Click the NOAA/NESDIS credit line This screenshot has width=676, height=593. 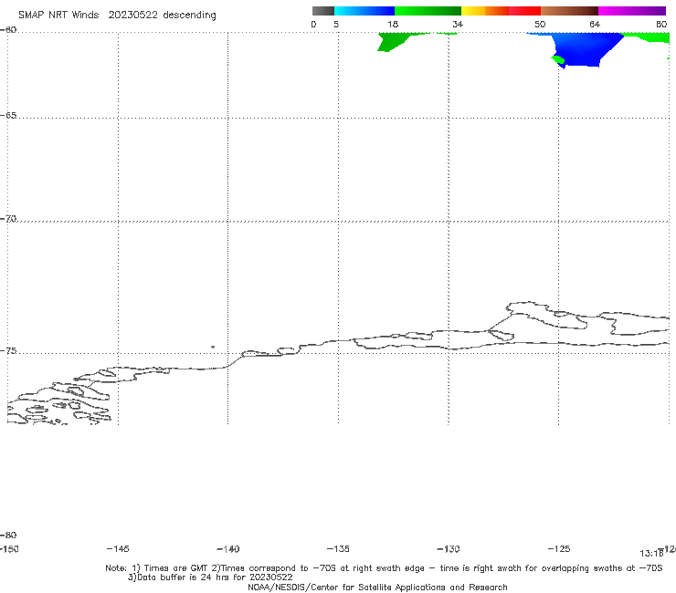tap(377, 587)
